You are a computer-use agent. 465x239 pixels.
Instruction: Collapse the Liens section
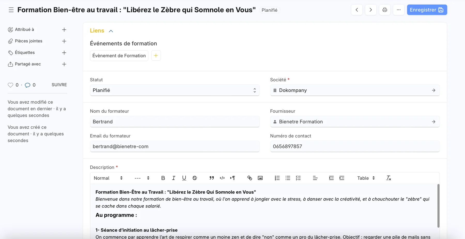click(x=111, y=31)
